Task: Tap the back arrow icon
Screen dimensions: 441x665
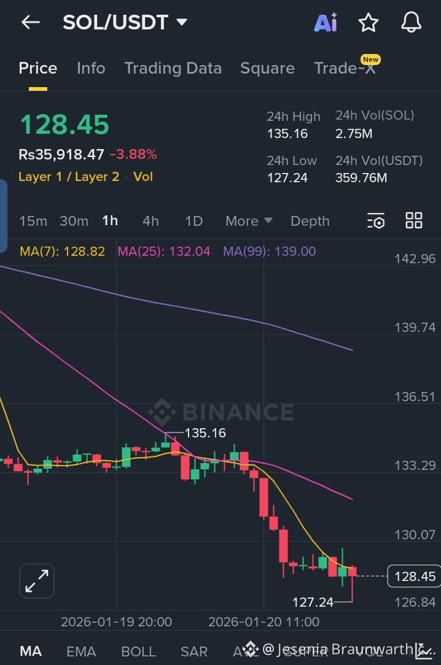Action: [31, 22]
